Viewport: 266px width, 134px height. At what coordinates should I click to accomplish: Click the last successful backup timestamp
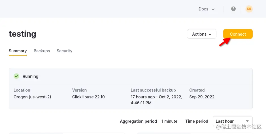point(156,100)
